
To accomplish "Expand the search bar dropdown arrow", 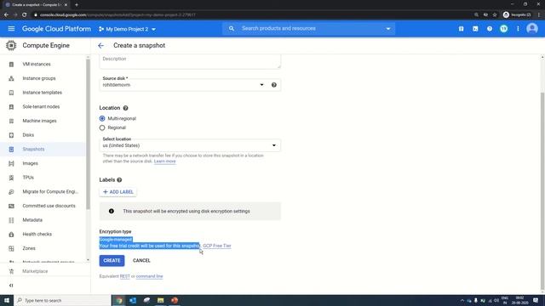I will [x=388, y=29].
